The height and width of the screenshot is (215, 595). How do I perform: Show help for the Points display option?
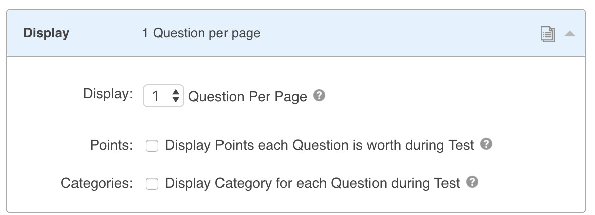pyautogui.click(x=486, y=144)
